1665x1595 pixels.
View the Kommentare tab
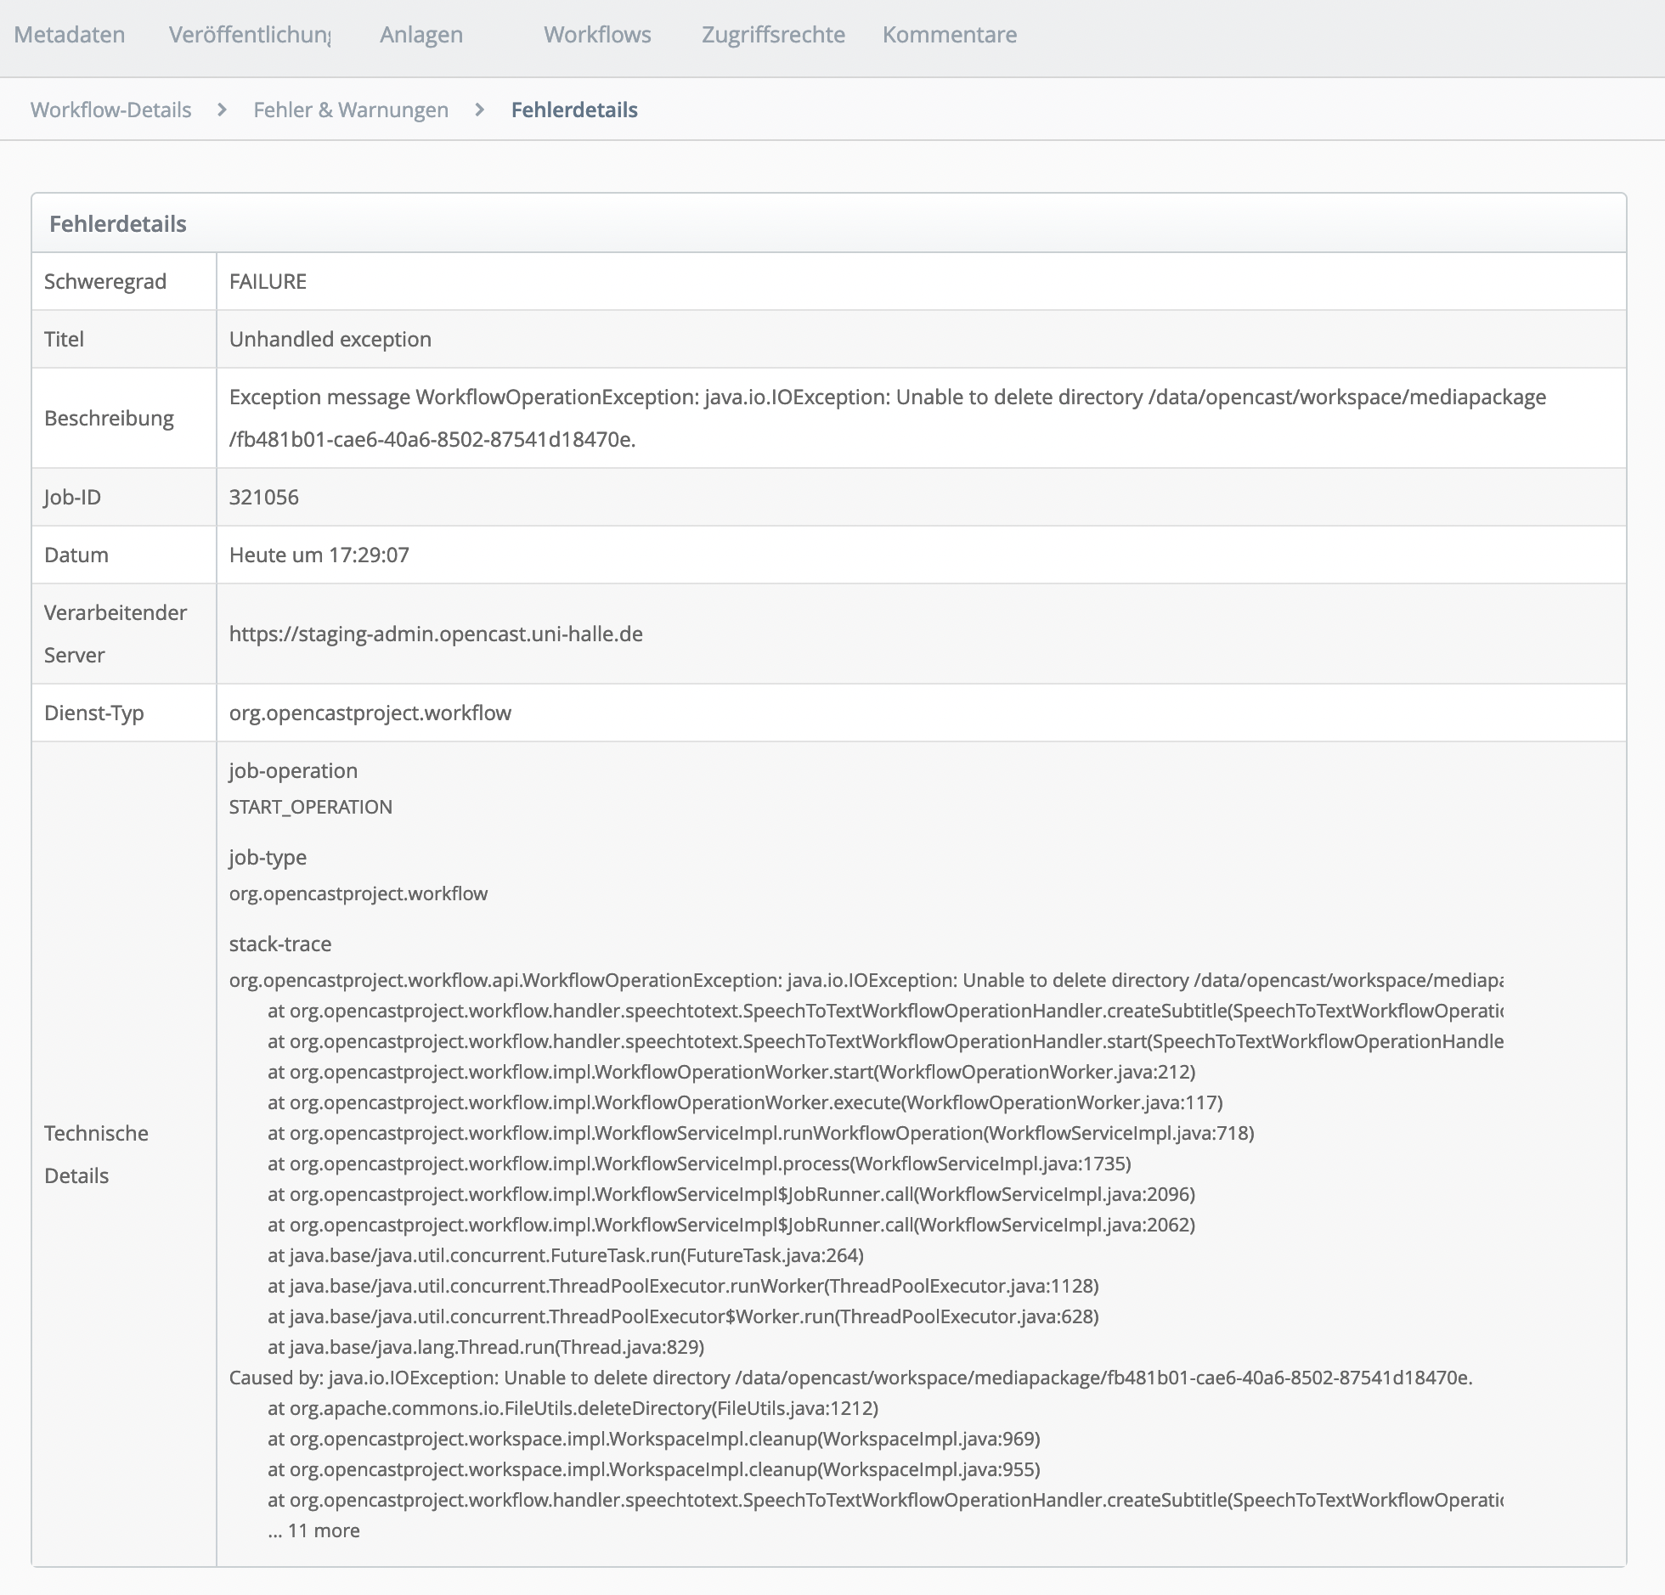pos(949,35)
